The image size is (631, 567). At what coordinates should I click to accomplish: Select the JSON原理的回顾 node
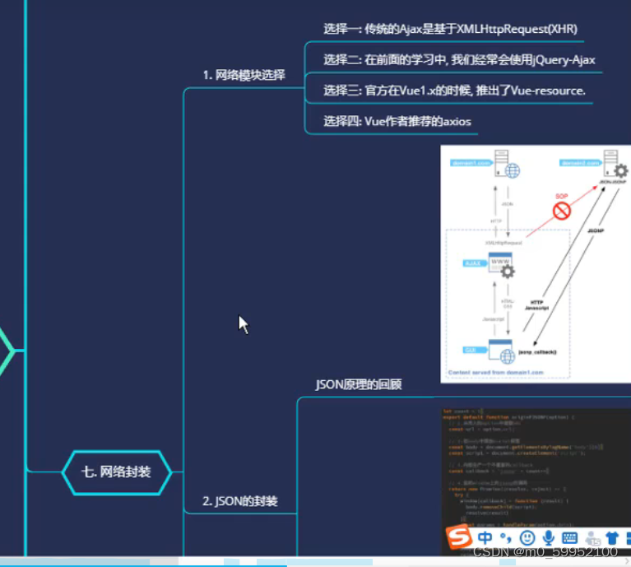359,384
